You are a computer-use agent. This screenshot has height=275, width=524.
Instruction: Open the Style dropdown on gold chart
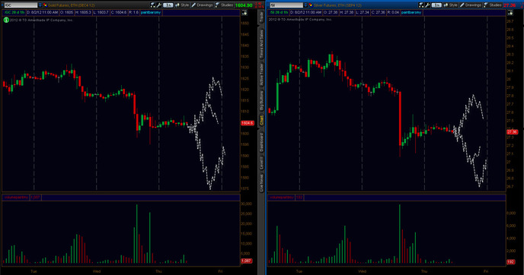[182, 5]
